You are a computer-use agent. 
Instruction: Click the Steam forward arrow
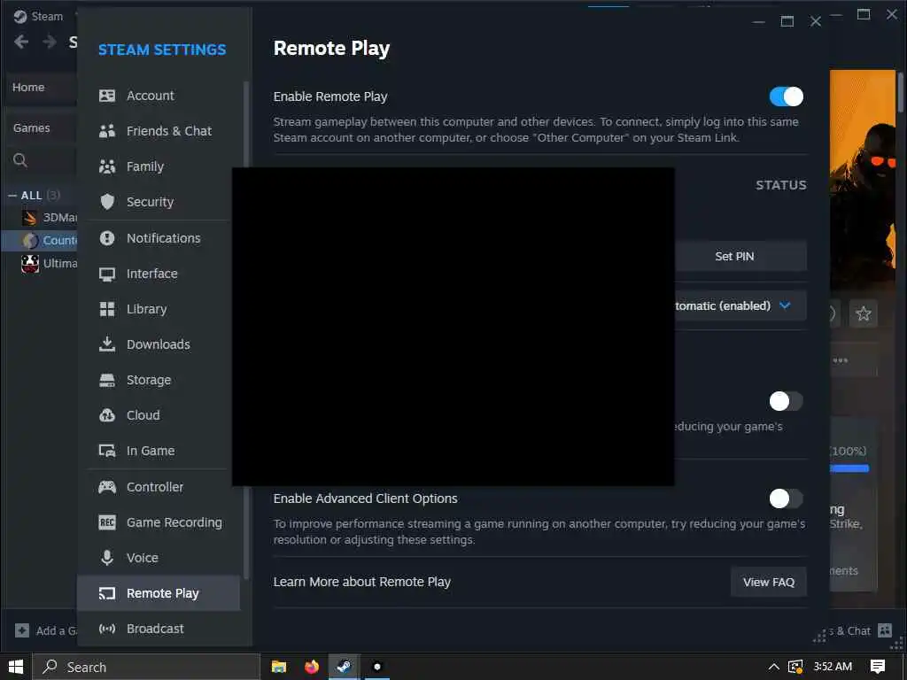[50, 42]
